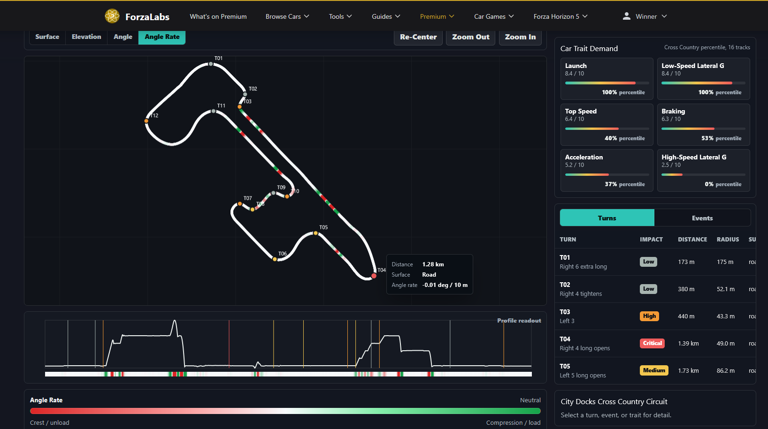Sort by the IMPACT column header

coord(651,240)
